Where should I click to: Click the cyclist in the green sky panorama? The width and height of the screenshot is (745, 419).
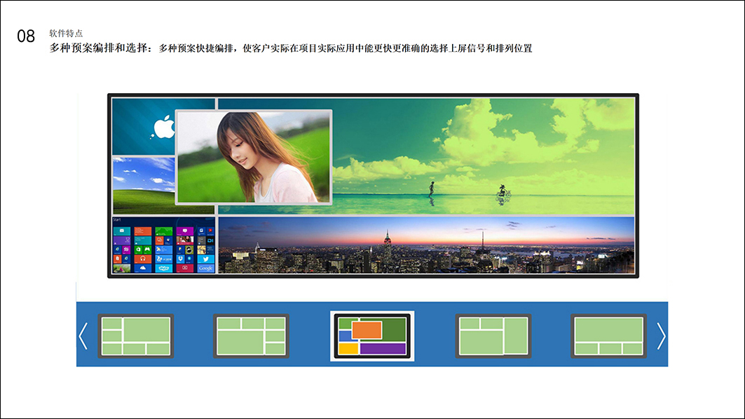(502, 191)
